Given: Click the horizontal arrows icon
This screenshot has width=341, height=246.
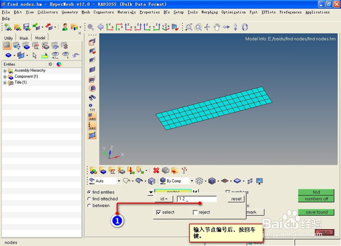Looking at the screenshot, I should [x=226, y=27].
